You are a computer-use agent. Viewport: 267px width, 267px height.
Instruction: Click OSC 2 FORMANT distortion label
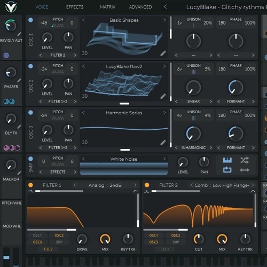click(235, 101)
